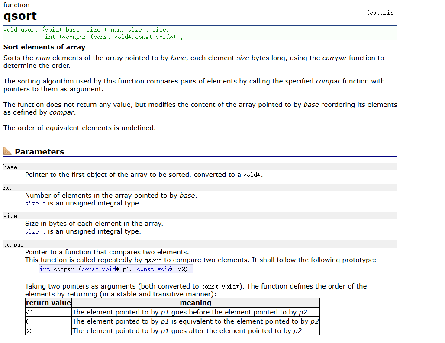The height and width of the screenshot is (343, 445).
Task: Click the qsort page title
Action: pos(20,16)
